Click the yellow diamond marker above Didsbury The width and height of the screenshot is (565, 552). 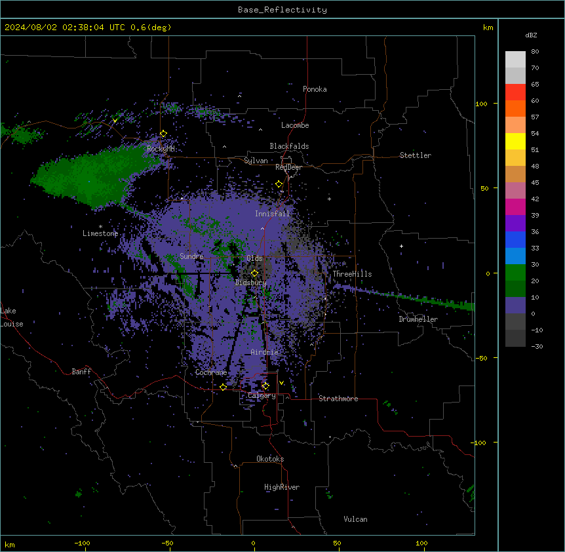(254, 273)
